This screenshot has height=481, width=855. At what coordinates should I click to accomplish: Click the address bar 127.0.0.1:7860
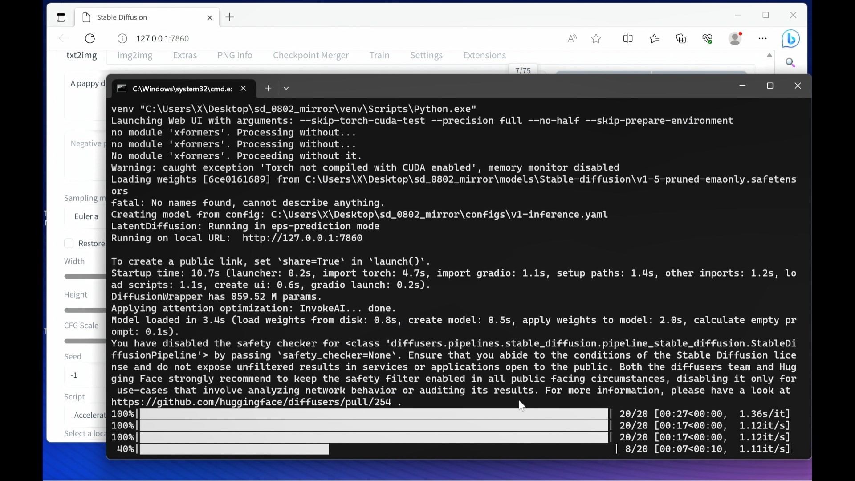(x=163, y=39)
